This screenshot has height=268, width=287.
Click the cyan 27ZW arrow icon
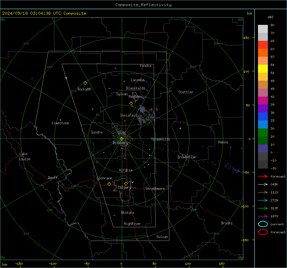point(263,200)
